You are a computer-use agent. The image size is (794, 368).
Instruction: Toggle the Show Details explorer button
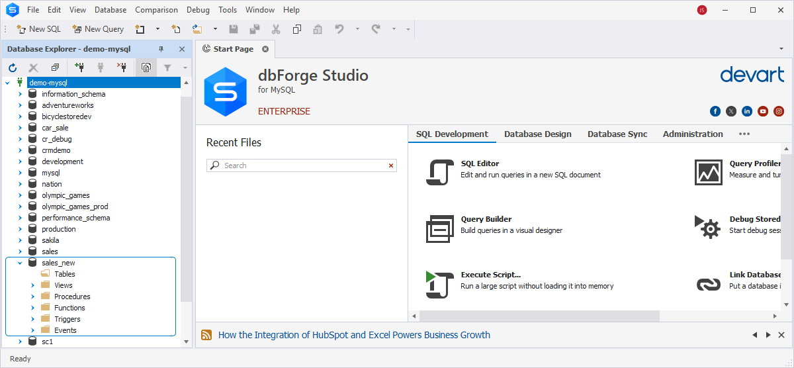coord(146,68)
